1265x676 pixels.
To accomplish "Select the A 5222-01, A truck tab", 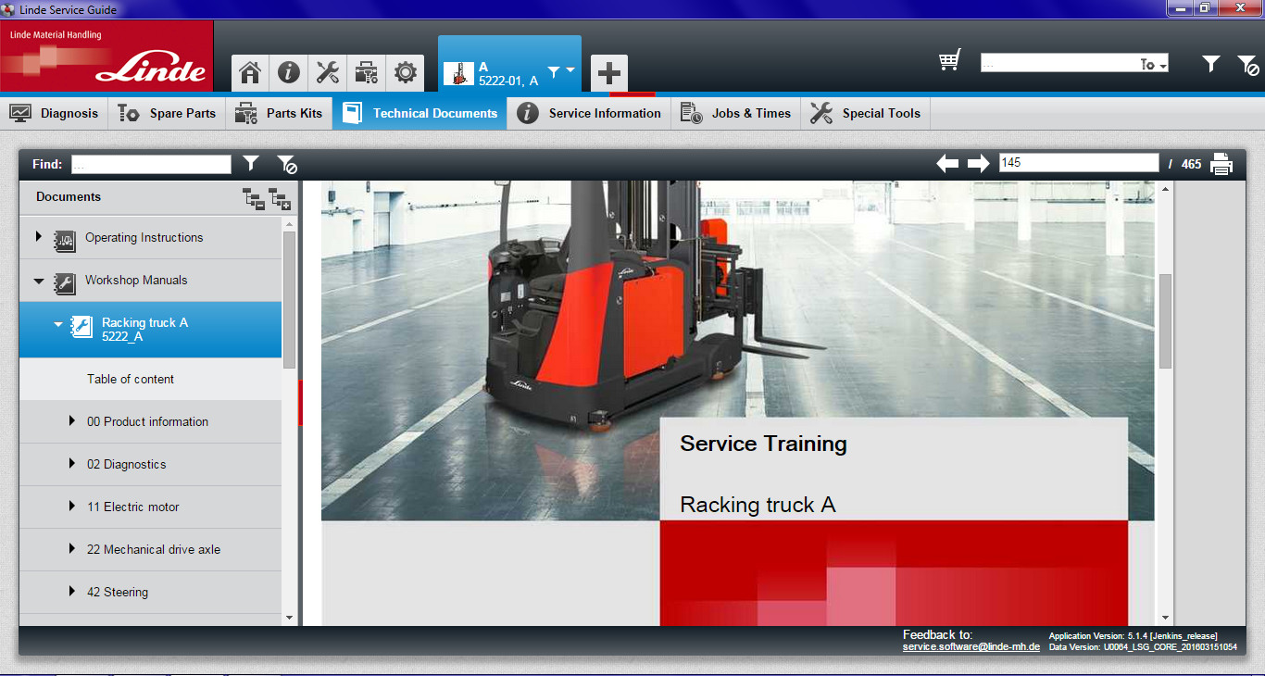I will point(509,64).
